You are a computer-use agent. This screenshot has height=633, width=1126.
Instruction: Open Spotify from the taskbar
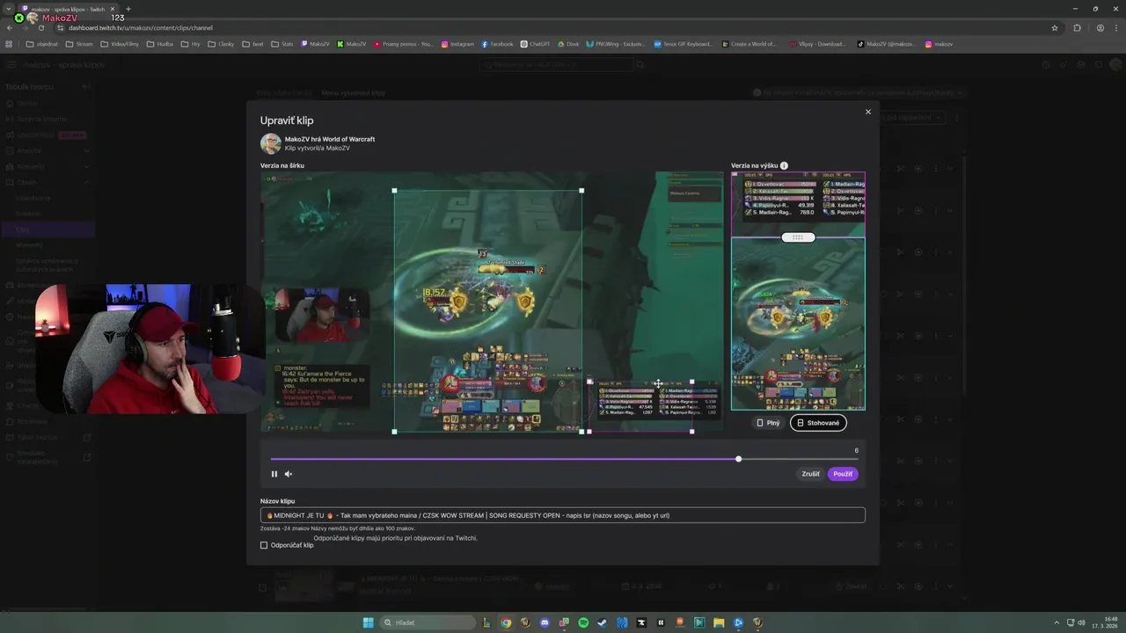point(583,622)
